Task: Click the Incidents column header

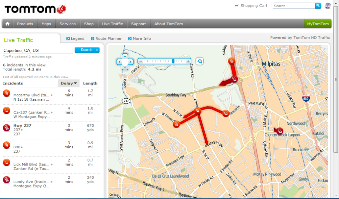Action: pos(13,83)
